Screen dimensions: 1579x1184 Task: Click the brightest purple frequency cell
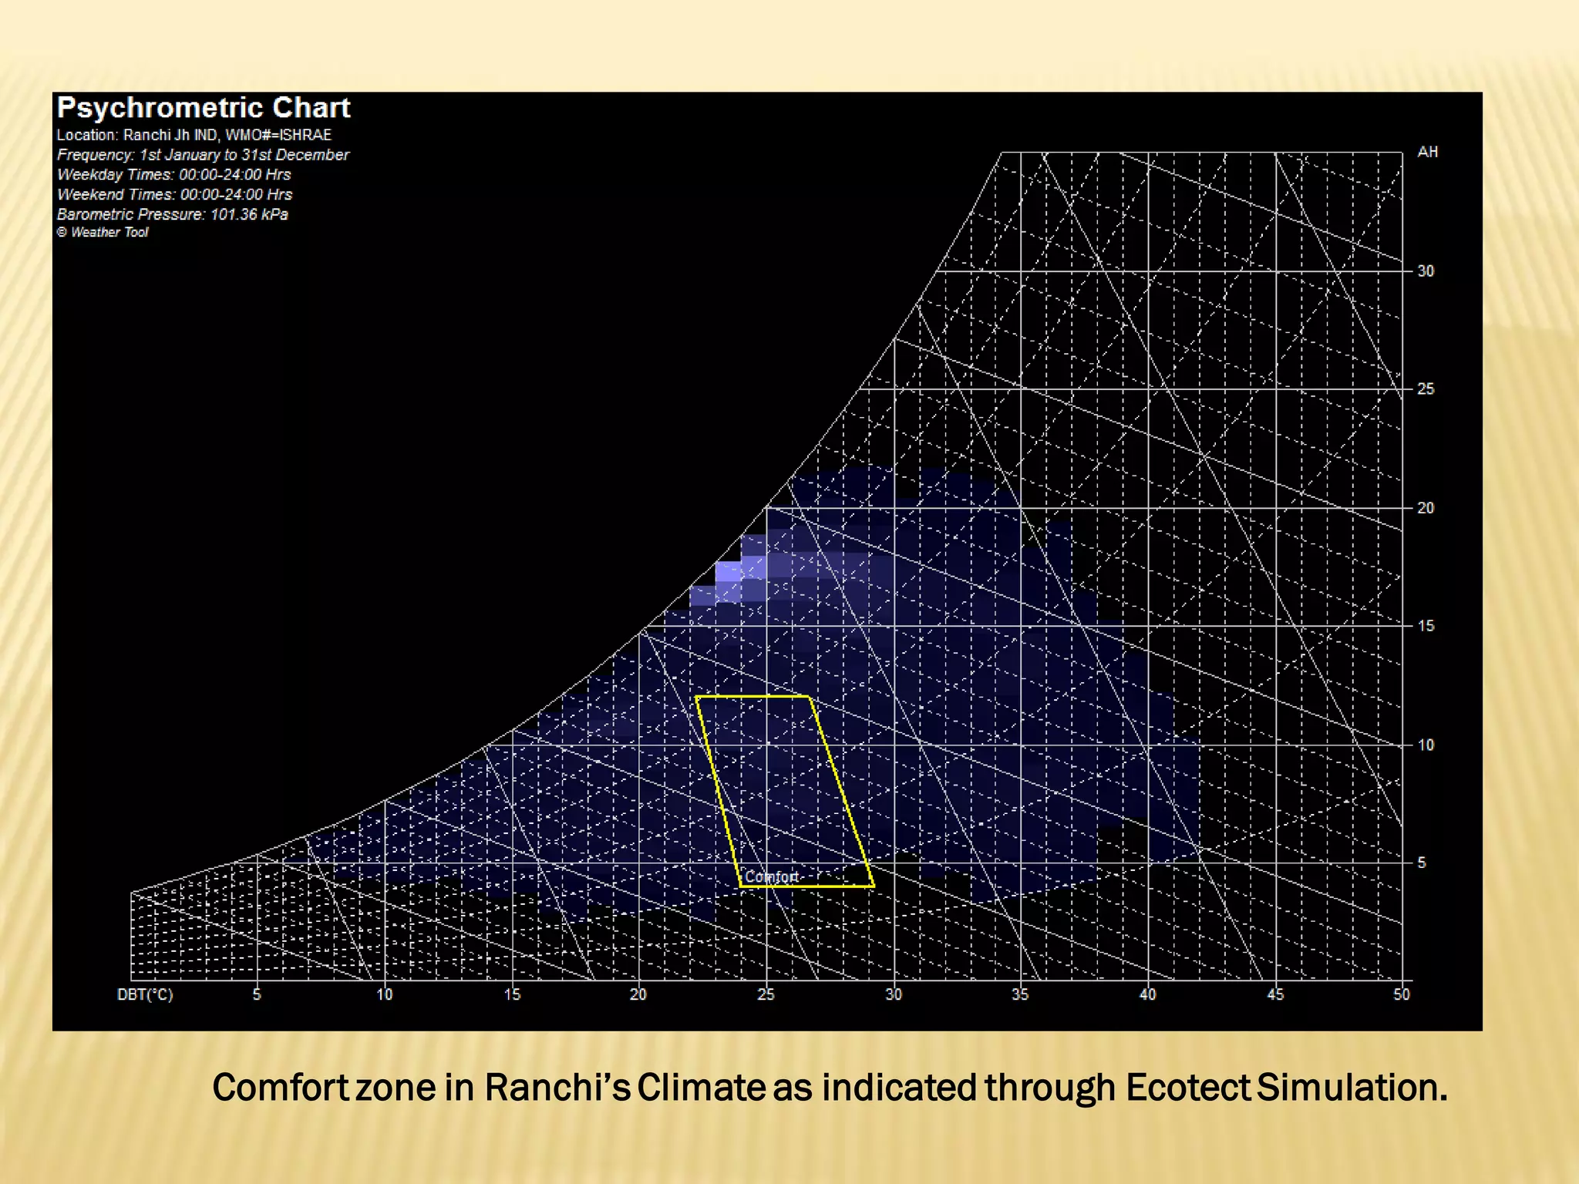pyautogui.click(x=728, y=571)
